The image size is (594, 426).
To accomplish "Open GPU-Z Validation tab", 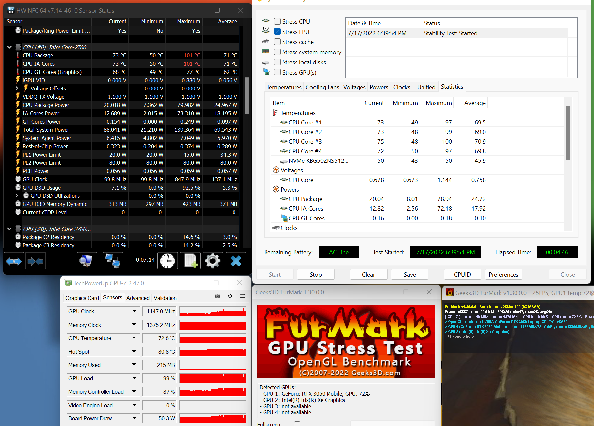I will tap(165, 298).
